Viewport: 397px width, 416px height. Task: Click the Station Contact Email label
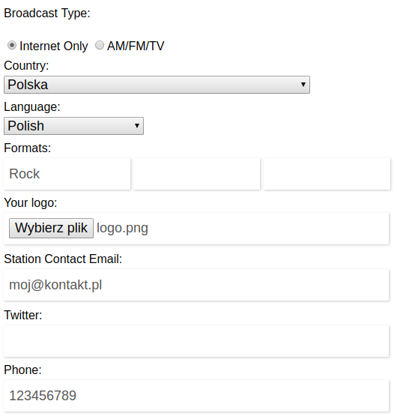coord(63,259)
